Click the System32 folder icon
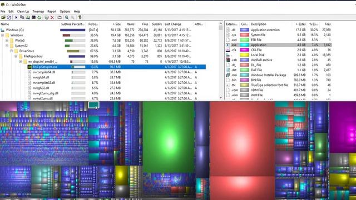The image size is (356, 200). 12,46
